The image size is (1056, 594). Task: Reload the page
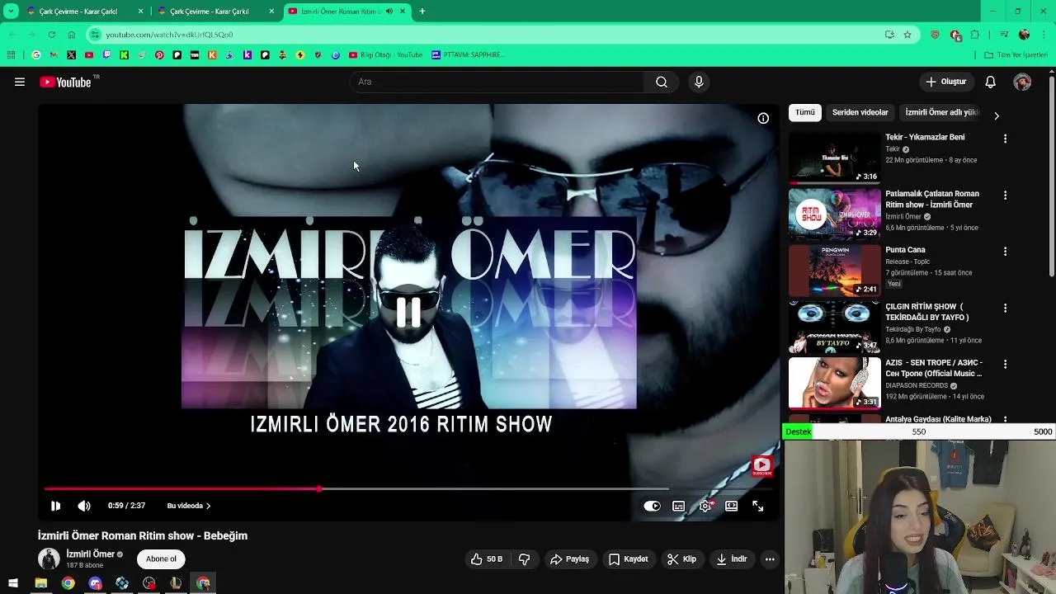51,35
